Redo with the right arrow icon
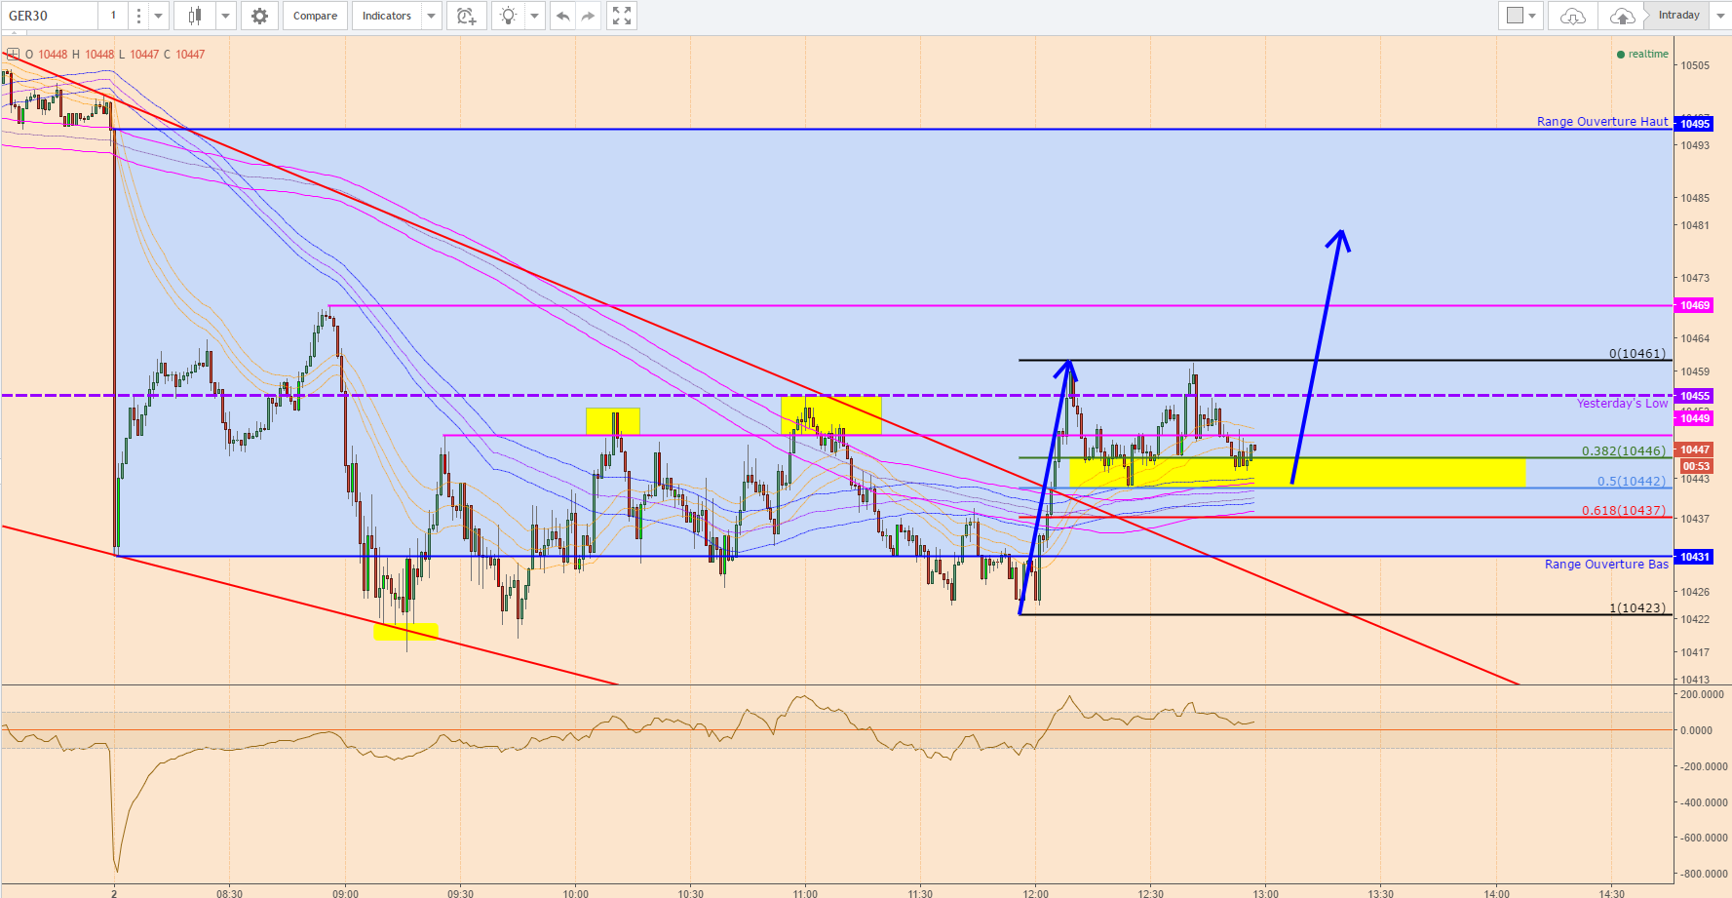The height and width of the screenshot is (898, 1732). pos(588,16)
